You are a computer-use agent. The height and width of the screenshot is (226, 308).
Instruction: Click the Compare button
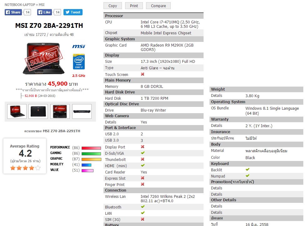point(158,6)
